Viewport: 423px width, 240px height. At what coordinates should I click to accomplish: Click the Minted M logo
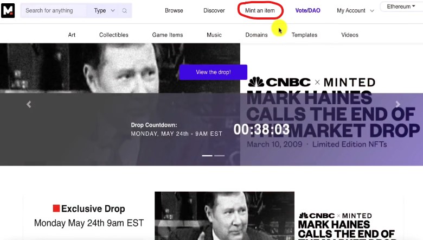tap(8, 10)
